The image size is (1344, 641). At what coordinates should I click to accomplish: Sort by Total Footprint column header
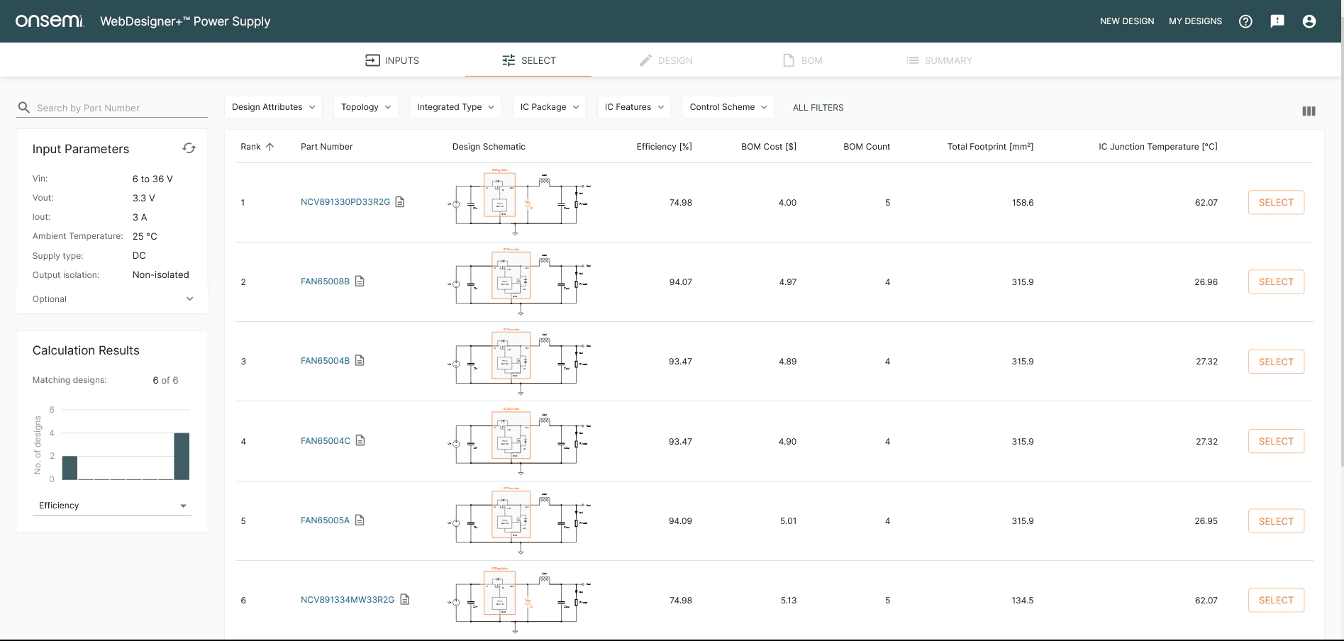point(990,147)
